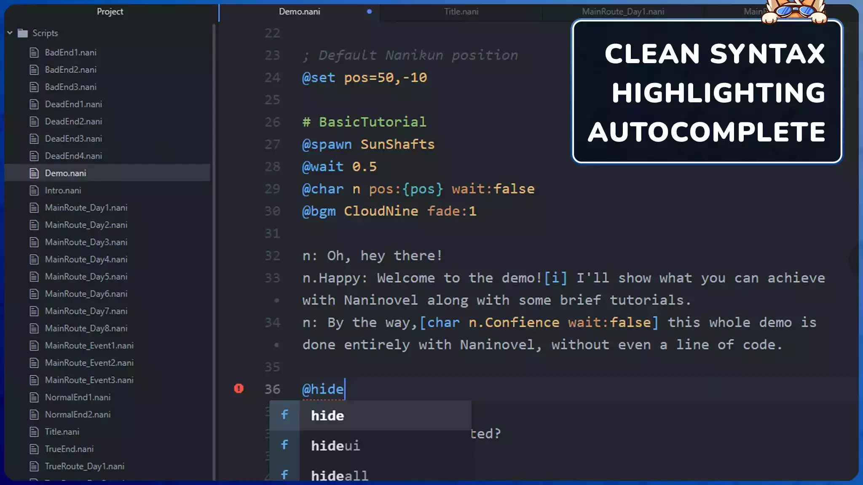Click the project panel vertical scrollbar

coord(214,253)
